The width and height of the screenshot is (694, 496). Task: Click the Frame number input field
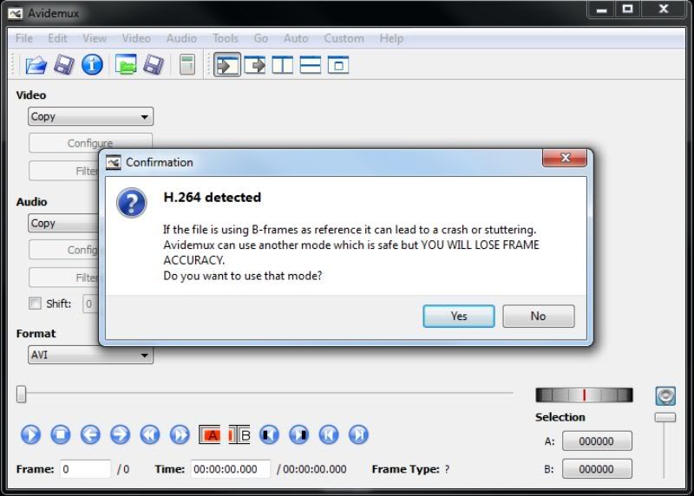[x=85, y=469]
